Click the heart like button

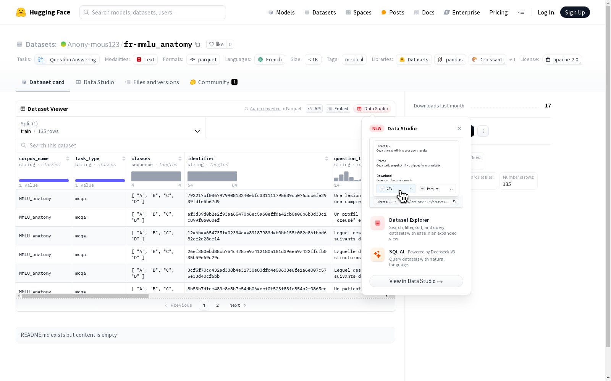pos(216,44)
